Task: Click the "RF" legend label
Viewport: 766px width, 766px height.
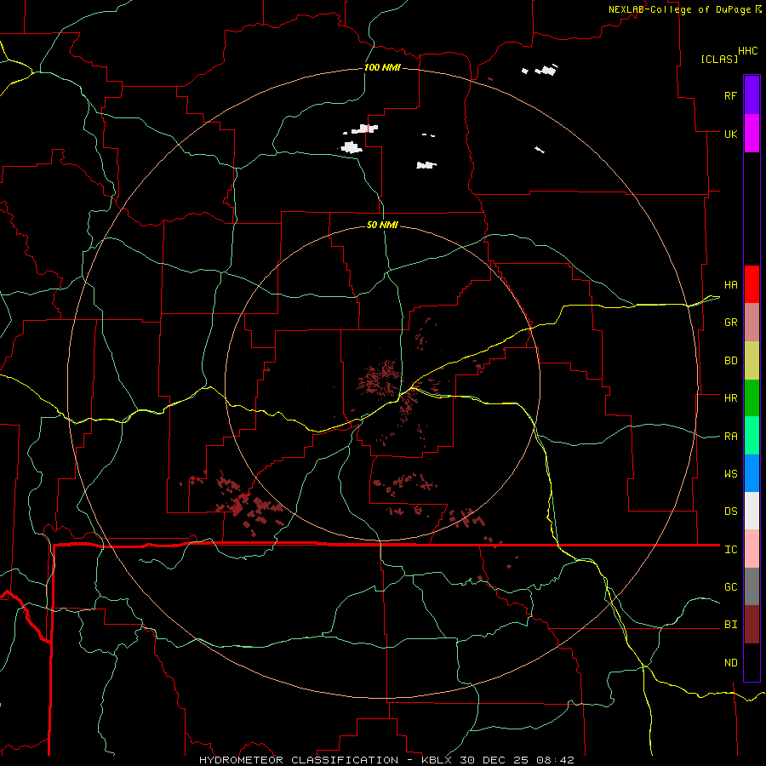Action: 730,95
